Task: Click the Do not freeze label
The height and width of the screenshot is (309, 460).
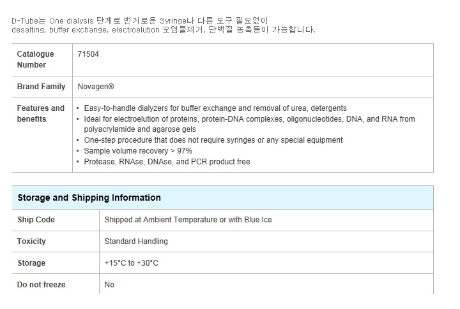Action: [x=42, y=285]
